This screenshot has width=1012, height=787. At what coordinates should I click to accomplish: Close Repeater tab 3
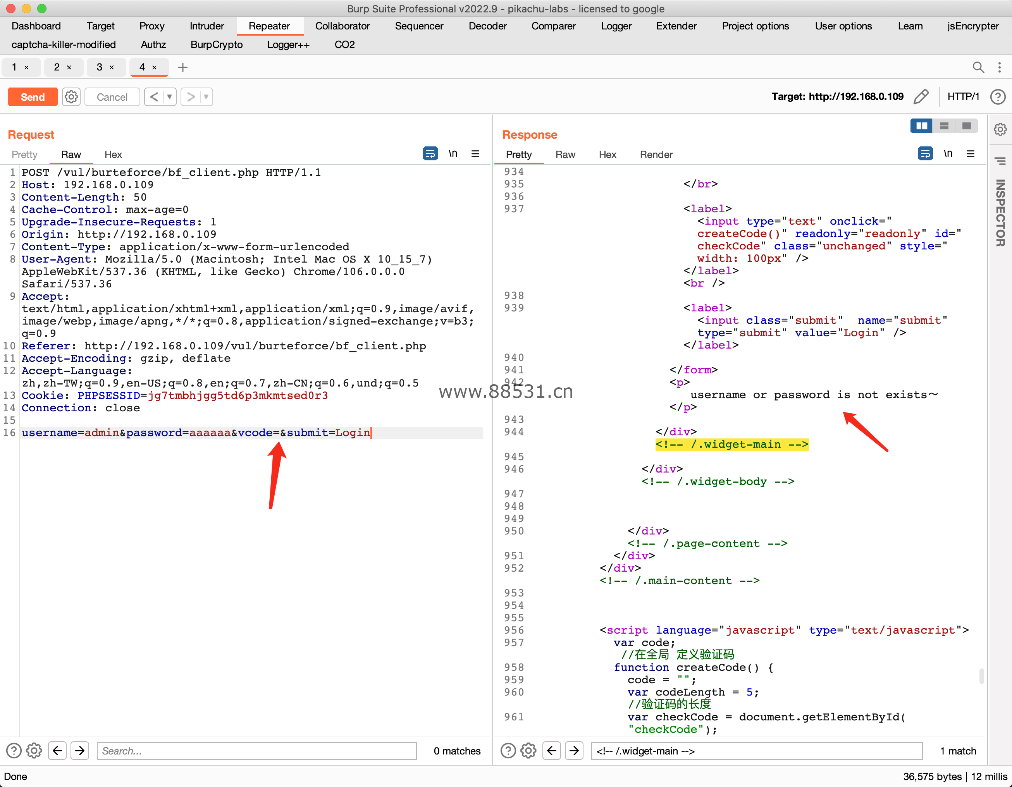[112, 67]
